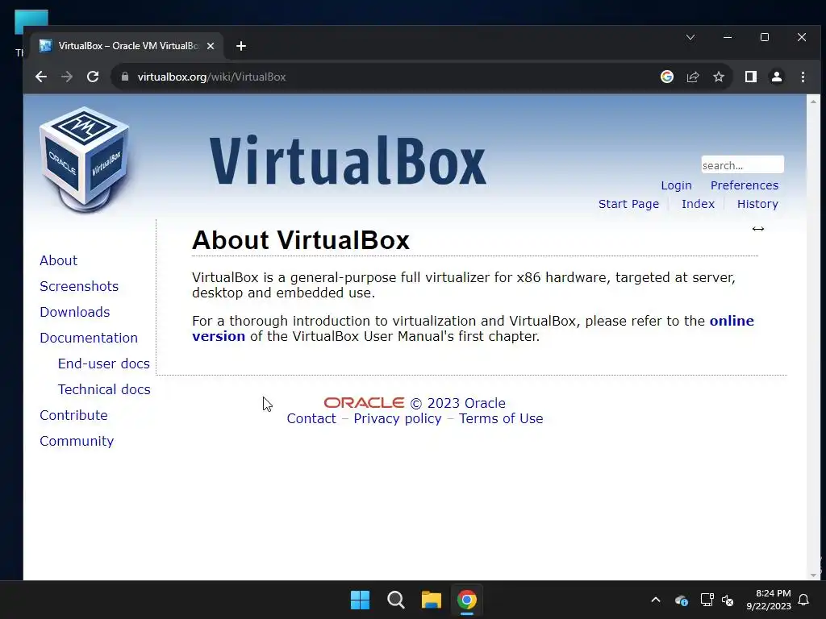The width and height of the screenshot is (826, 619).
Task: Open Contribute in the sidebar
Action: coord(73,415)
